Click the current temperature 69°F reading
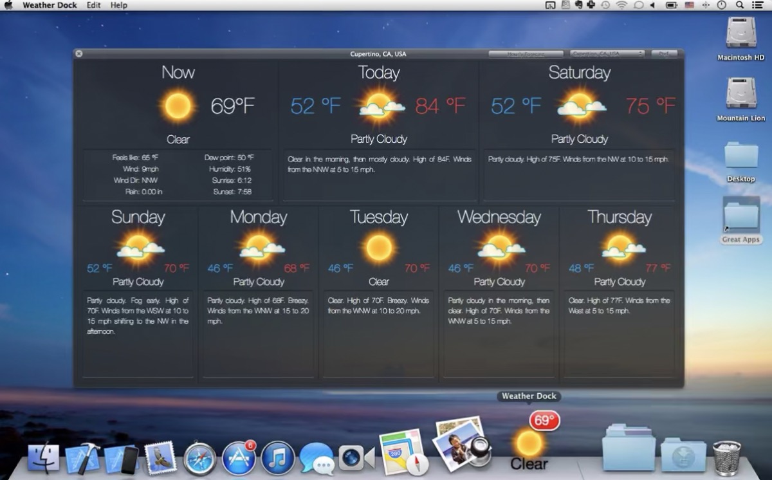 point(233,106)
